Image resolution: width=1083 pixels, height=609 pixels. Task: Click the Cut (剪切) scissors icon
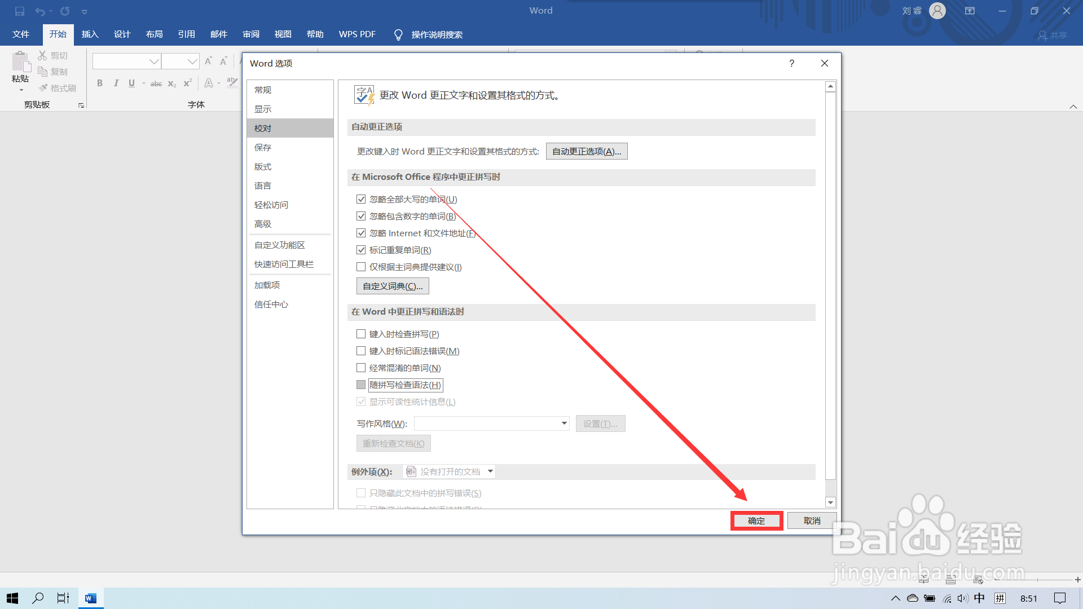[x=42, y=55]
